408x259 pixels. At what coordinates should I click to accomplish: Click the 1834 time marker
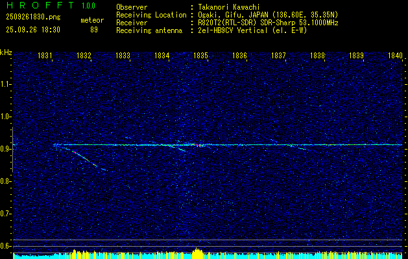click(162, 55)
